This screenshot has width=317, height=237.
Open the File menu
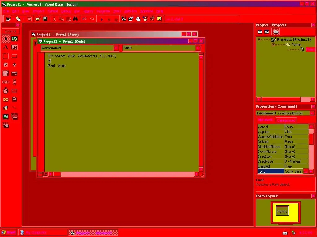(x=6, y=11)
